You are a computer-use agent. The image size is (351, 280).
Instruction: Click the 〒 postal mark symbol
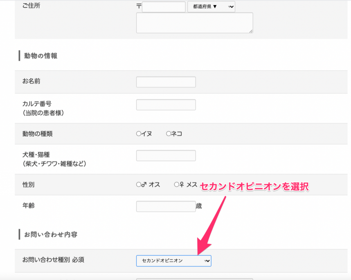point(139,7)
